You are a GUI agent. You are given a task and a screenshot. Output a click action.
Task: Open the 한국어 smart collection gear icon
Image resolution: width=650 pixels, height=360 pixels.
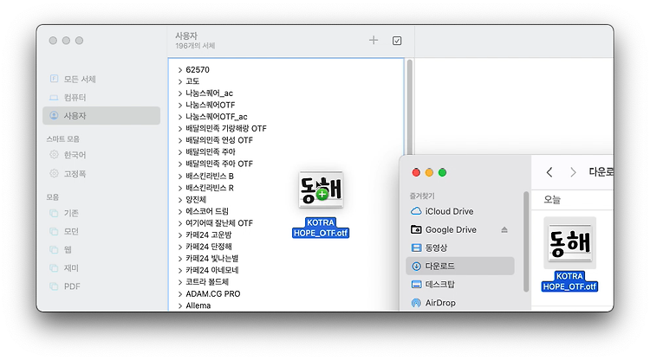pyautogui.click(x=54, y=154)
